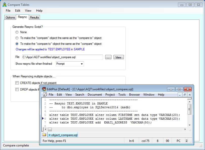205x150 pixels.
Task: Switch to the Options tab
Action: click(10, 17)
